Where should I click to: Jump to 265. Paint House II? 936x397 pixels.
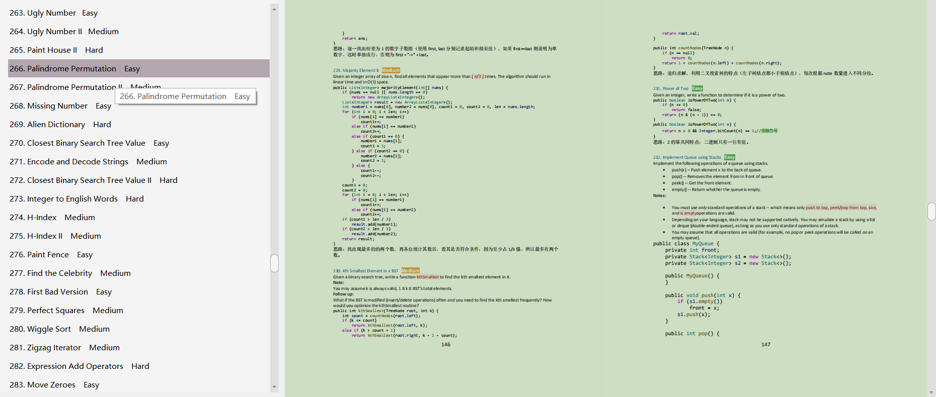pyautogui.click(x=56, y=50)
